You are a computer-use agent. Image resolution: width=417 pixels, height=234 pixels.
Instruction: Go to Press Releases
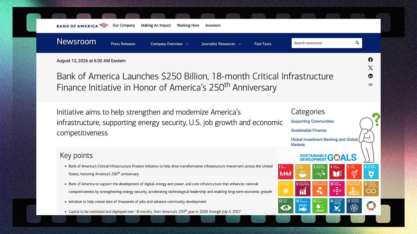point(123,44)
